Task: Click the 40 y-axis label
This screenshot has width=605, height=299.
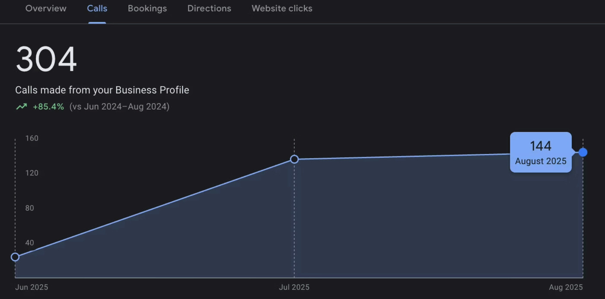Action: [29, 243]
